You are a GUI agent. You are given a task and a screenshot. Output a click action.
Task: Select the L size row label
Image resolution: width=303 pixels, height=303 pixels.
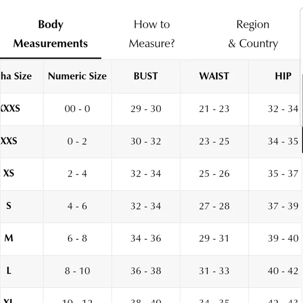click(x=9, y=271)
